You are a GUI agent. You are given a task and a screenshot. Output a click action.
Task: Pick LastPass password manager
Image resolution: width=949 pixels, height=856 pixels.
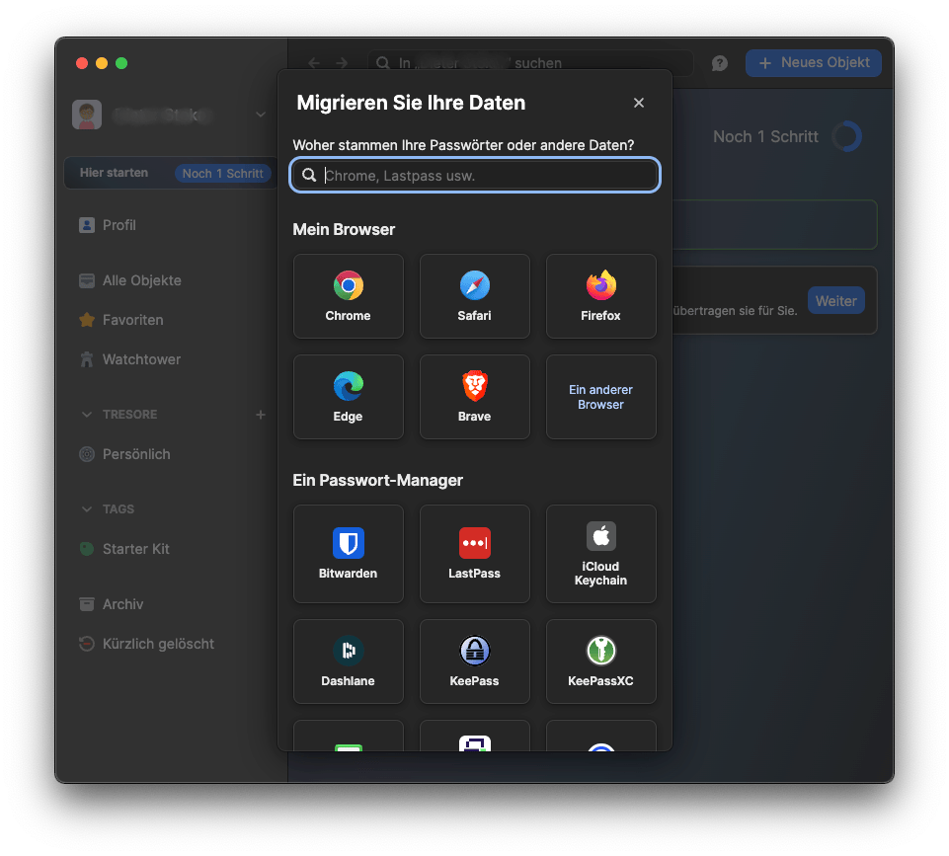pos(474,554)
